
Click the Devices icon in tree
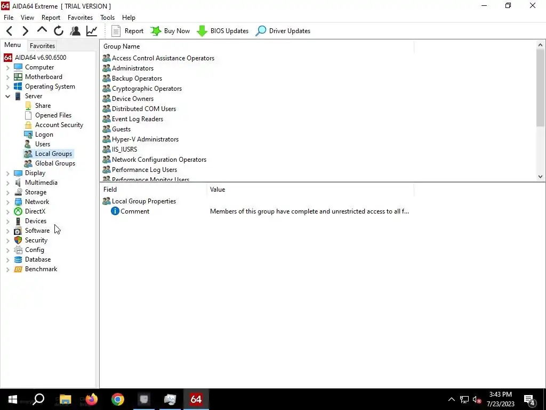18,221
